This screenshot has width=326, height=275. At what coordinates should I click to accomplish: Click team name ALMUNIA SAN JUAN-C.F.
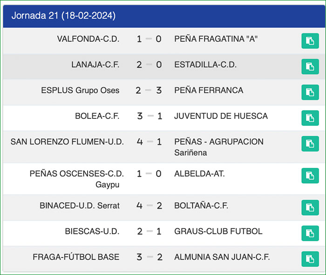pyautogui.click(x=222, y=257)
